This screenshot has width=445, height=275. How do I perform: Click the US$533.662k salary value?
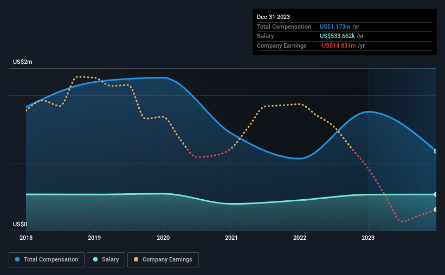[337, 36]
